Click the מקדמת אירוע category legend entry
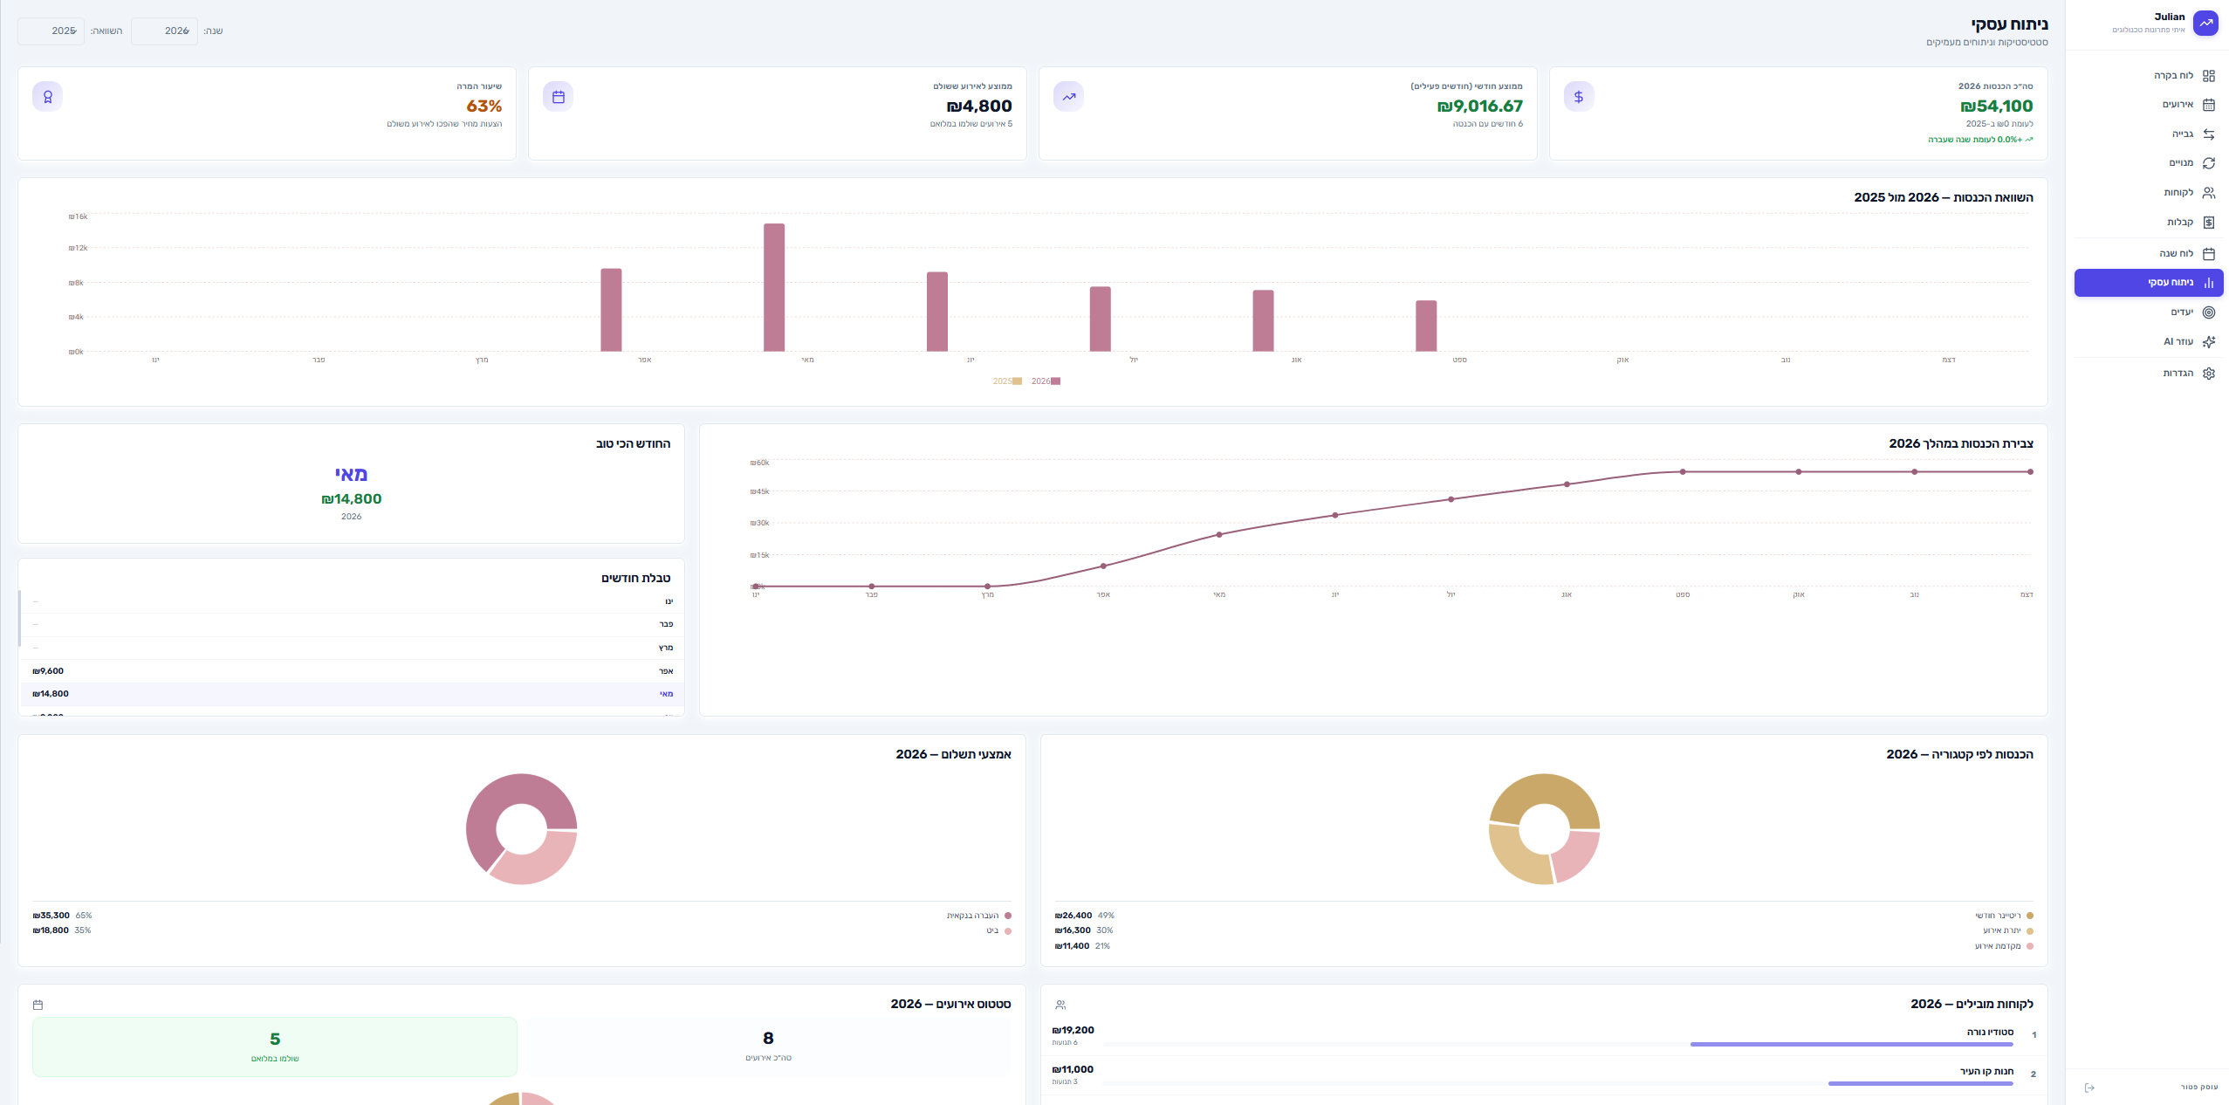Screen dimensions: 2229x1105 [x=2004, y=946]
